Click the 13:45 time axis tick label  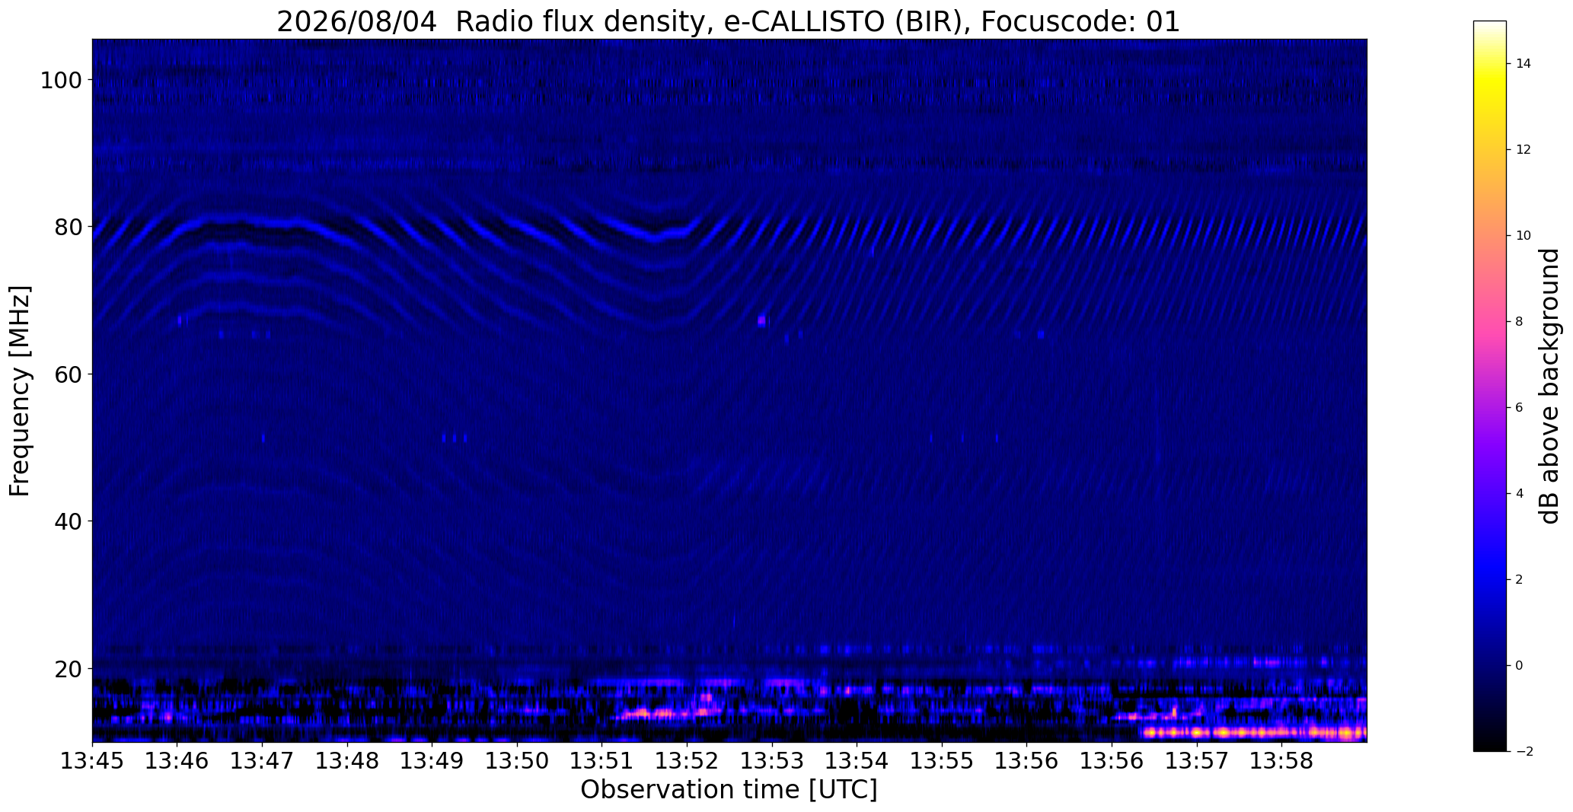point(92,761)
